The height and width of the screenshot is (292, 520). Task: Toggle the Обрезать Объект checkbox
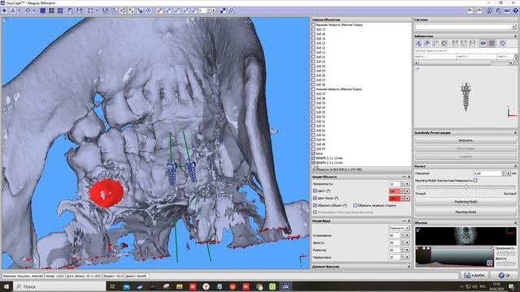[x=314, y=205]
